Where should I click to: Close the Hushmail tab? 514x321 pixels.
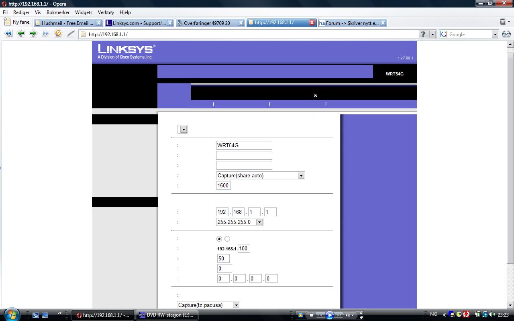point(99,23)
